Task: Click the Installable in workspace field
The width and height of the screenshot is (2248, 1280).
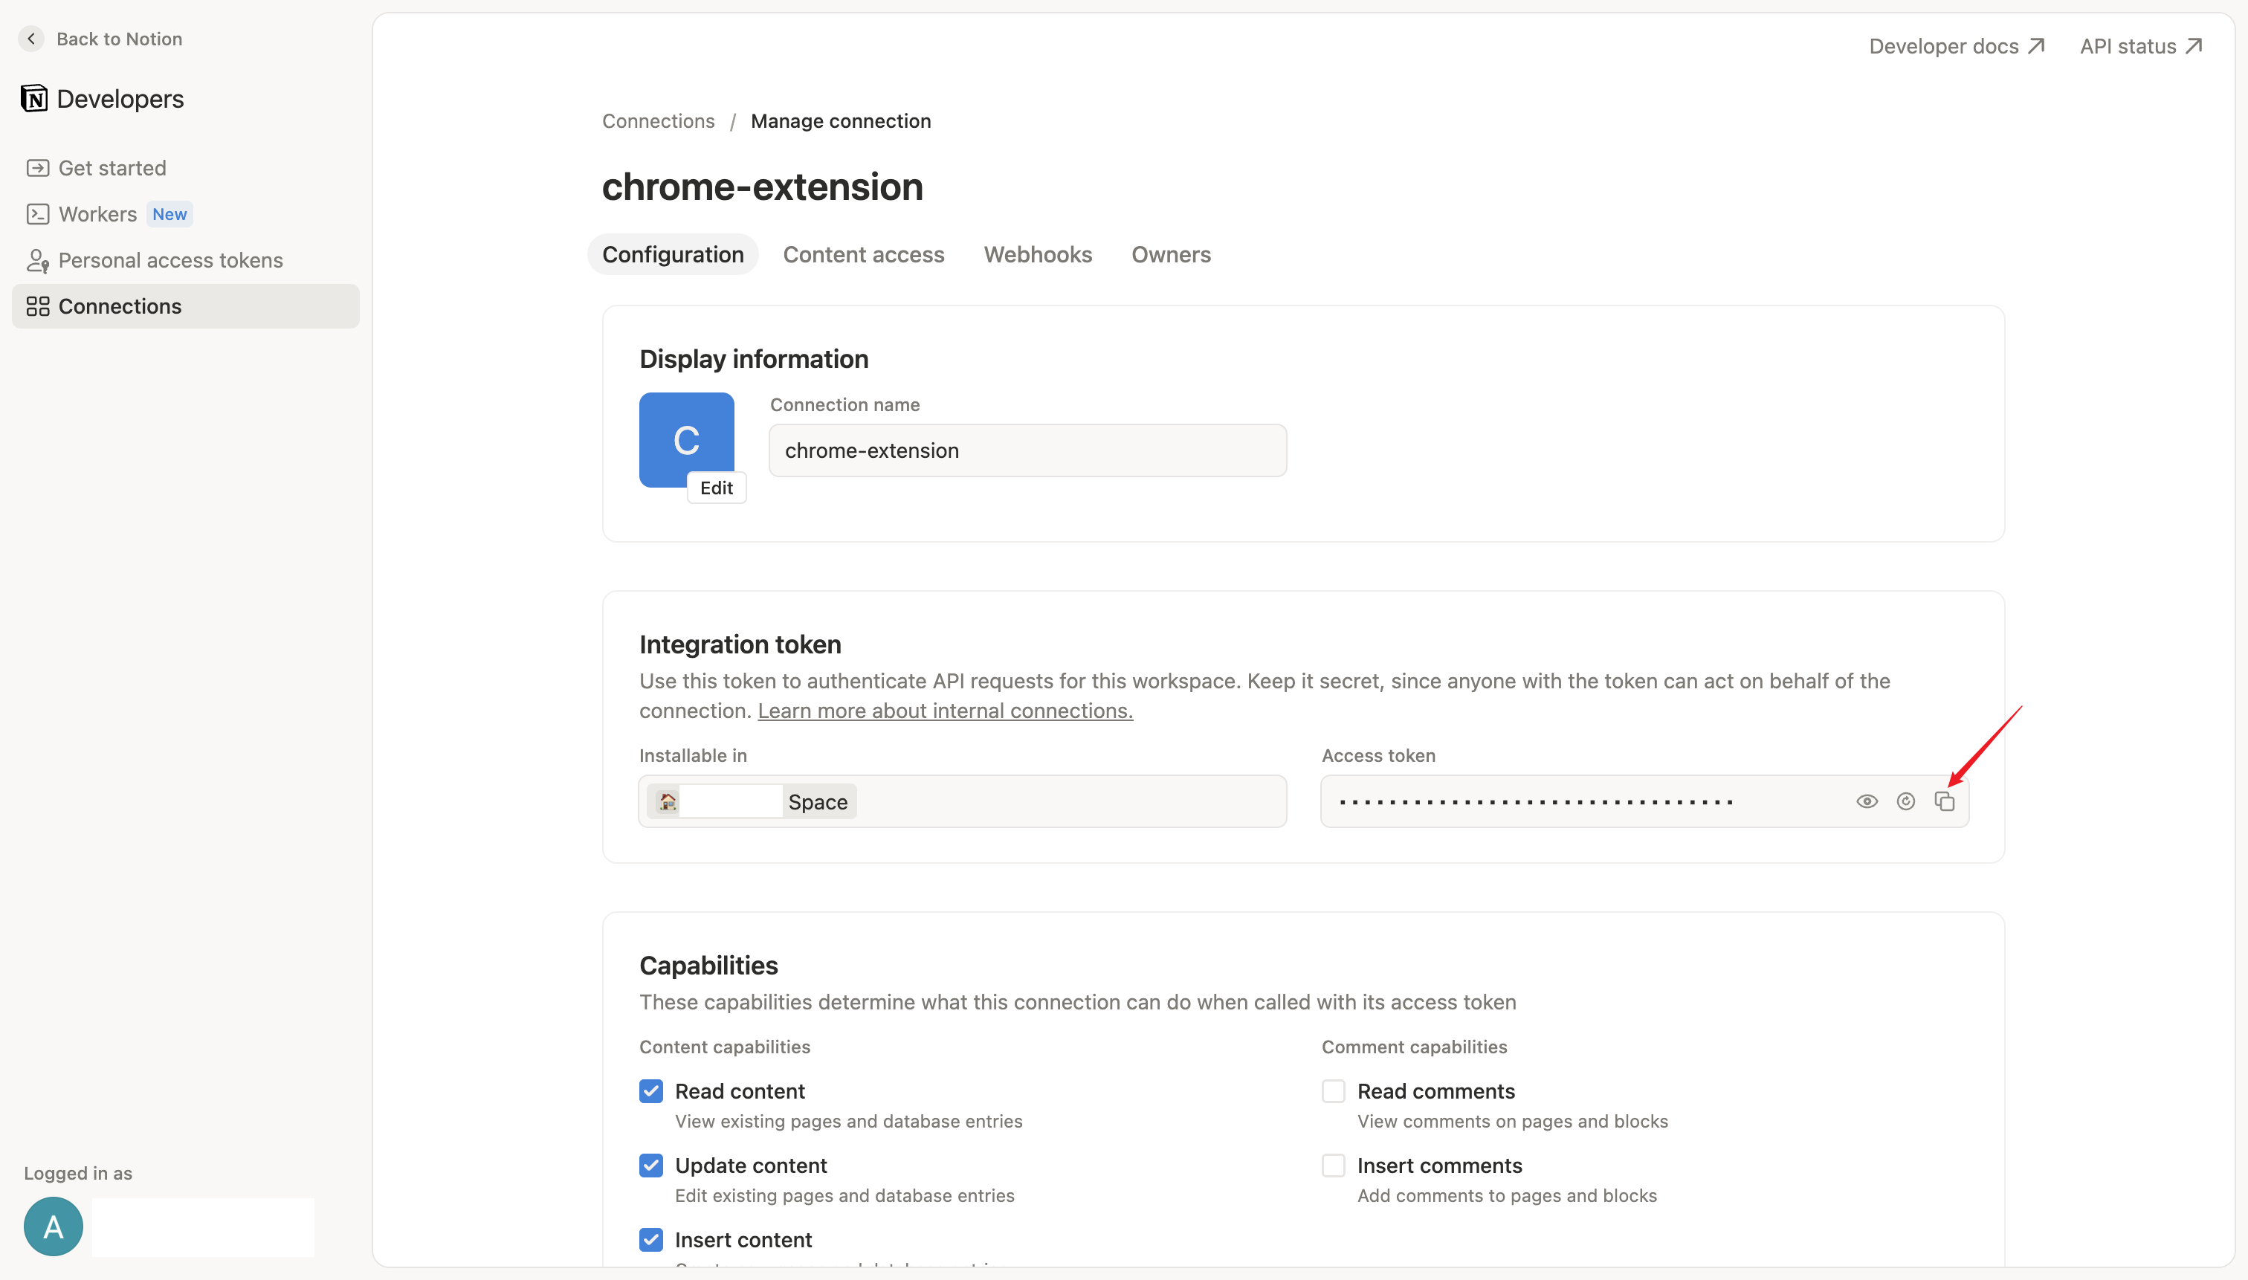Action: (x=962, y=801)
